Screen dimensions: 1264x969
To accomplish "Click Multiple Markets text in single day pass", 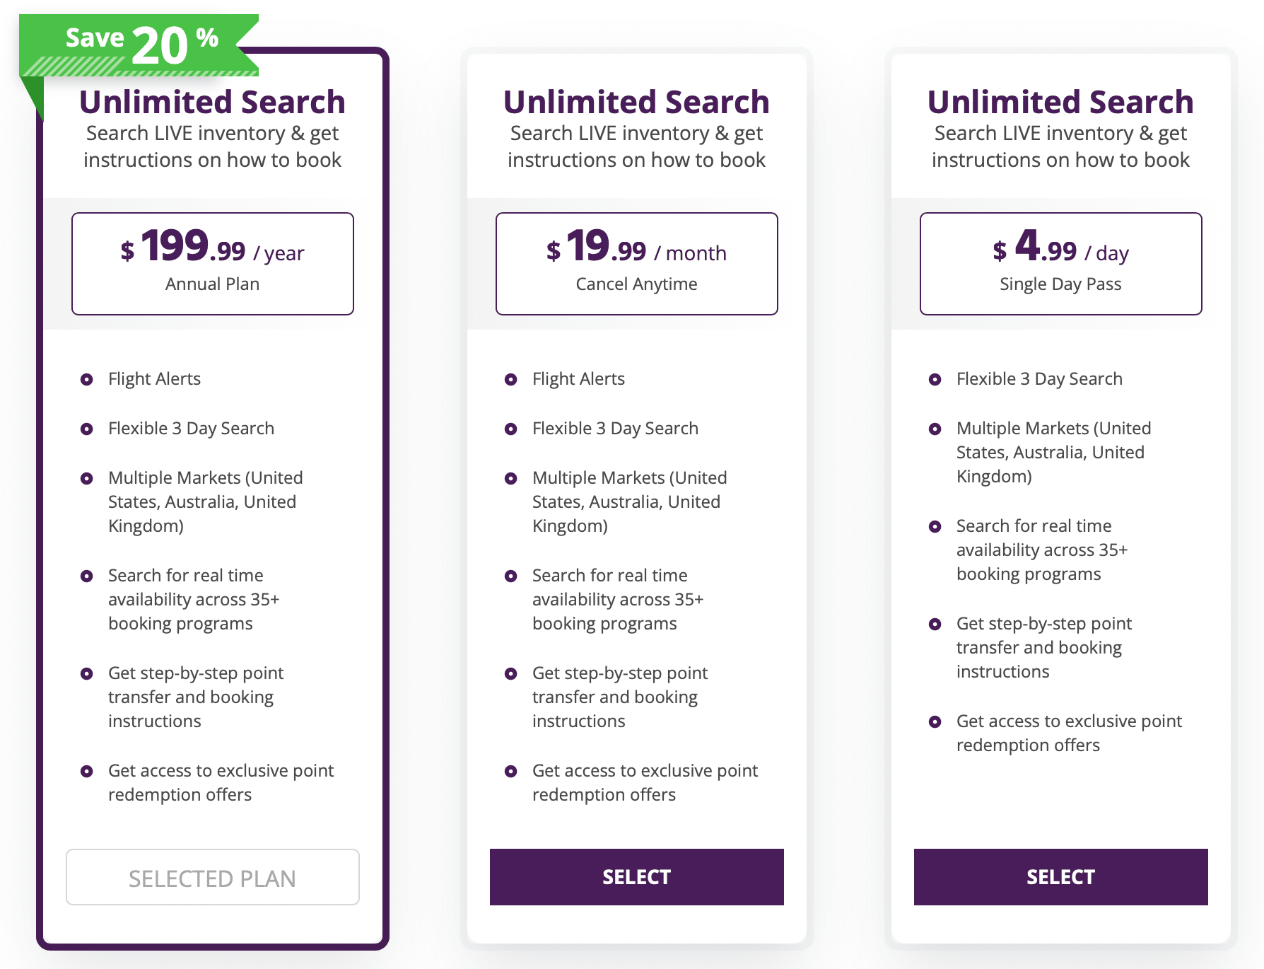I will pos(1053,452).
